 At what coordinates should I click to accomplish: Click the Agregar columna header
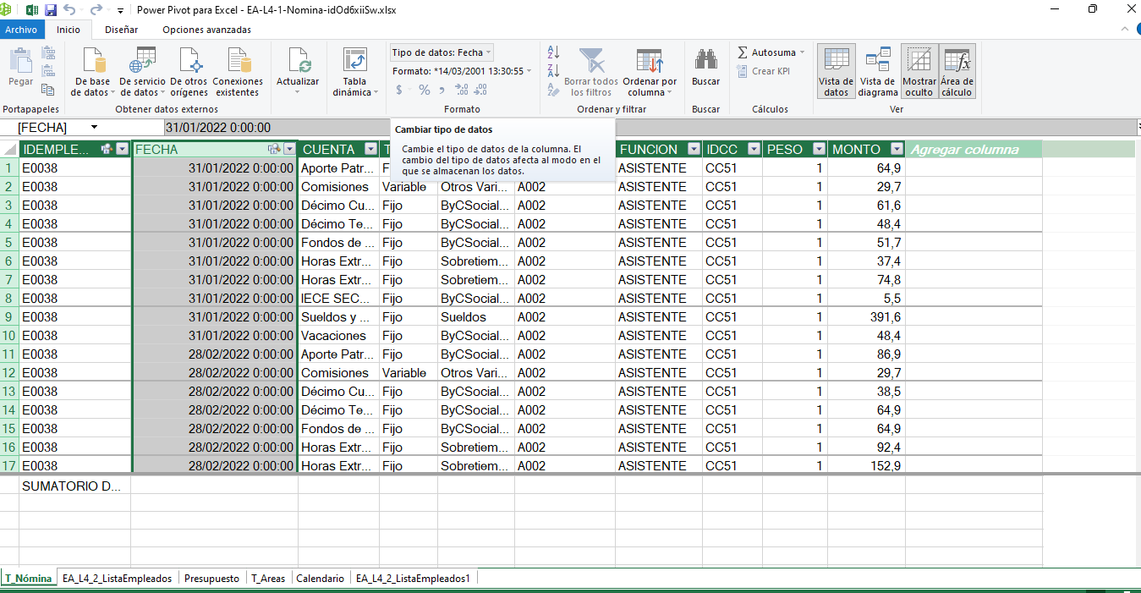point(964,150)
